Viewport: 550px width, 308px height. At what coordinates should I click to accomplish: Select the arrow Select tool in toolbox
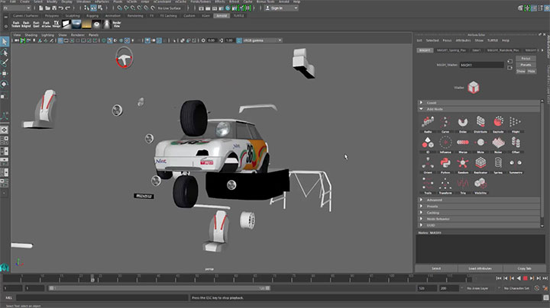(5, 42)
